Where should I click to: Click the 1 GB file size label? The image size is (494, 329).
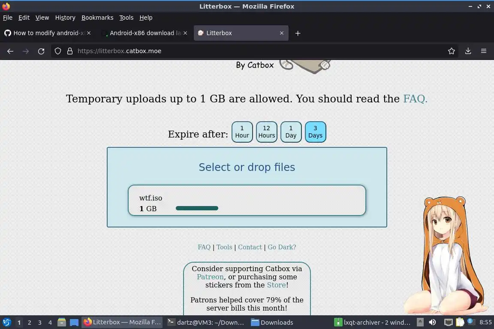click(x=148, y=209)
